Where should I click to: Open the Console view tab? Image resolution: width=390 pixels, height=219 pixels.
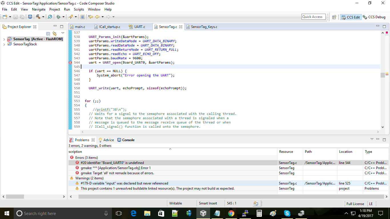[x=128, y=140]
